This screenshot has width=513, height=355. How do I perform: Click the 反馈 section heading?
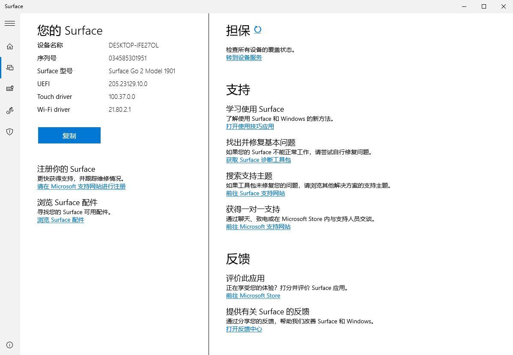(238, 259)
